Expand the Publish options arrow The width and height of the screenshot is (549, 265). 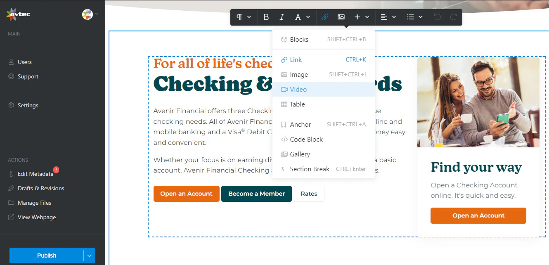click(90, 256)
